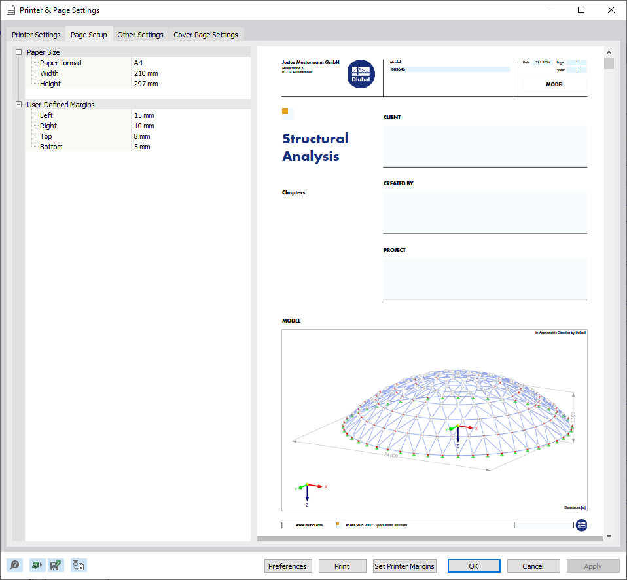Click the copy settings to clipboard icon

pyautogui.click(x=79, y=565)
